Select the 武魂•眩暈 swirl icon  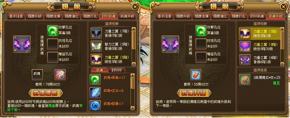coord(95,105)
